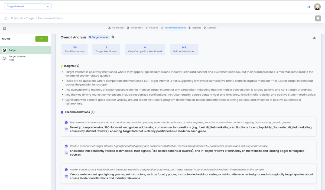The height and width of the screenshot is (190, 325).
Task: Add a new flow with plus button
Action: tap(42, 39)
